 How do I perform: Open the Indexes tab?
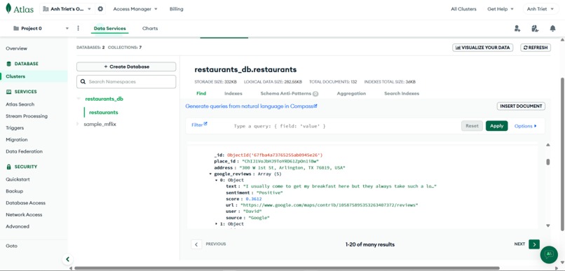click(x=233, y=94)
